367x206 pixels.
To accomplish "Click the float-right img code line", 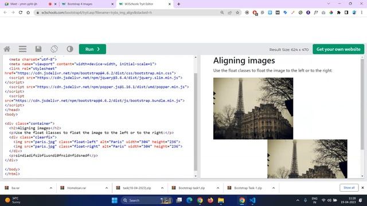I will point(98,146).
